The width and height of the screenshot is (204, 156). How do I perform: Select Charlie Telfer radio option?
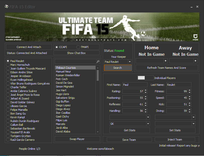(x=8, y=87)
